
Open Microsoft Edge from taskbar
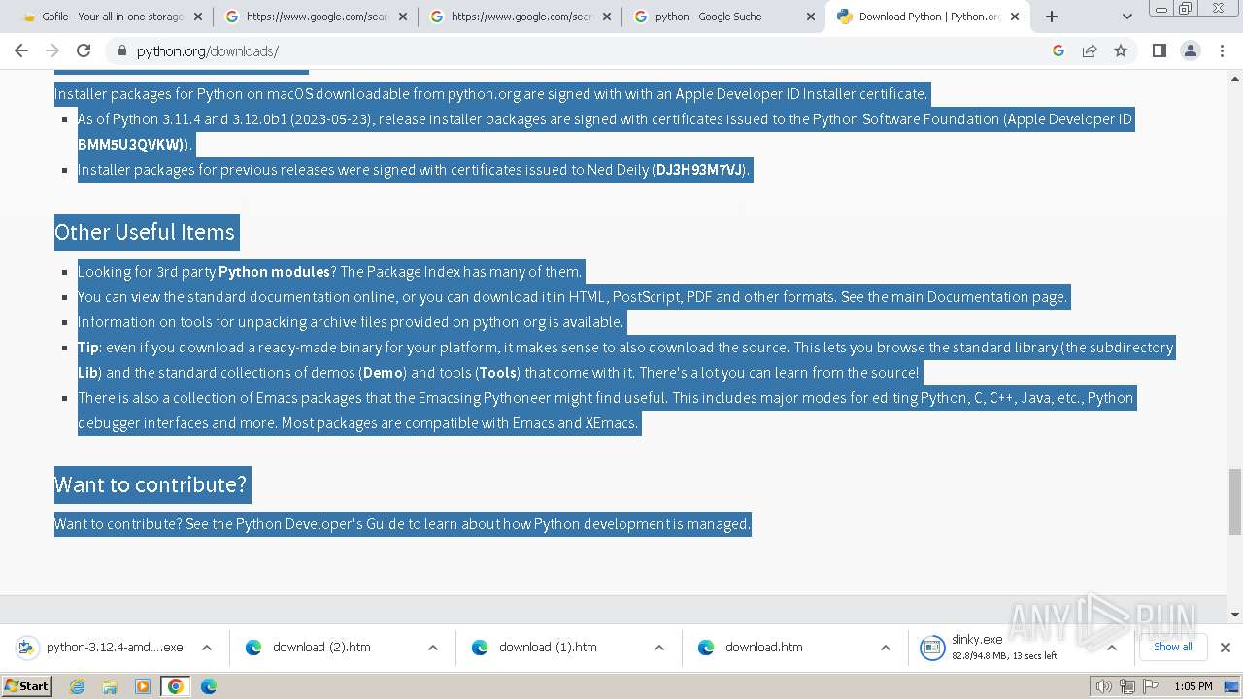(x=209, y=686)
